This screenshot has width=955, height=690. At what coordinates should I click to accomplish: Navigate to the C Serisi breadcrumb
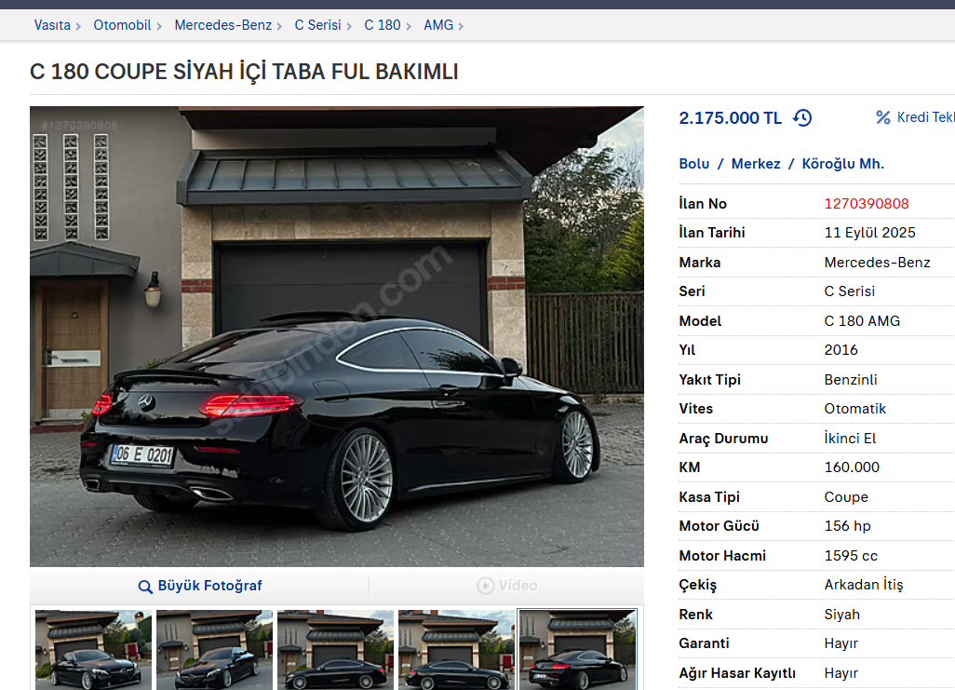pyautogui.click(x=318, y=25)
